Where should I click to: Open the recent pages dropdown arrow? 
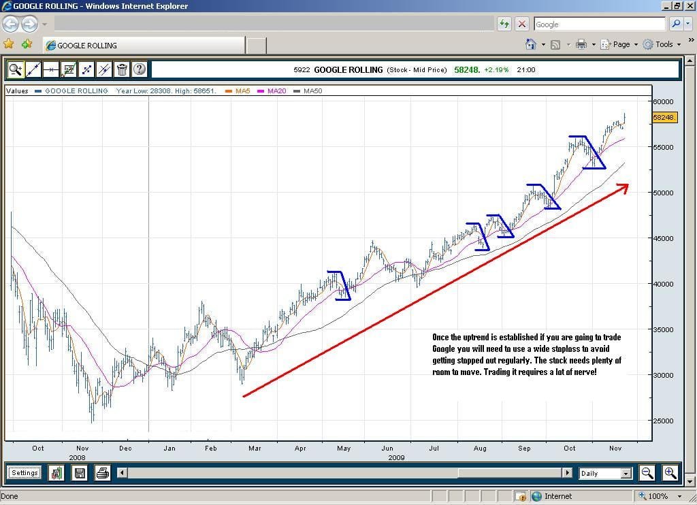click(x=45, y=24)
